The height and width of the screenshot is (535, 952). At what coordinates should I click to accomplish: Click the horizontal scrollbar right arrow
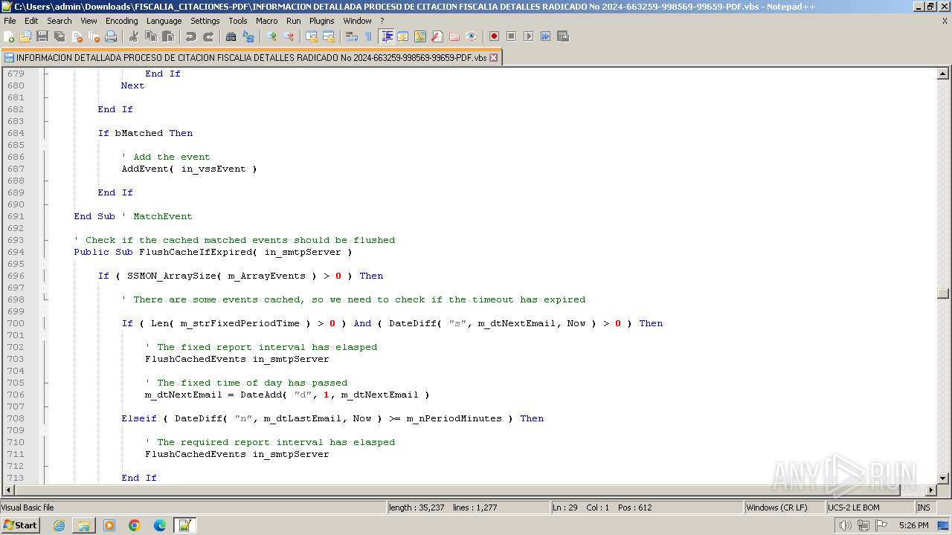coord(930,490)
